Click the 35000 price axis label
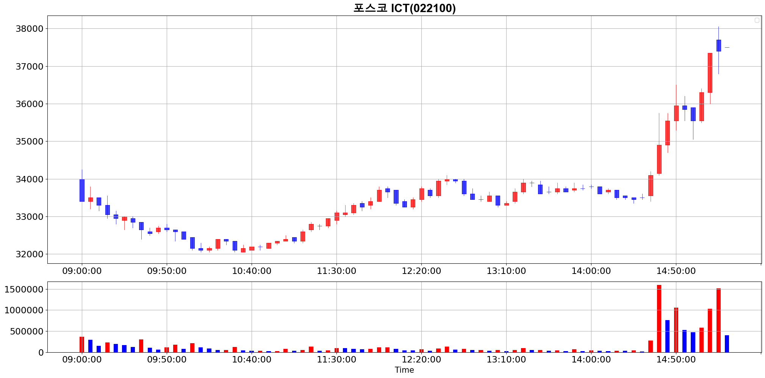Viewport: 765px width, 378px height. pyautogui.click(x=30, y=142)
